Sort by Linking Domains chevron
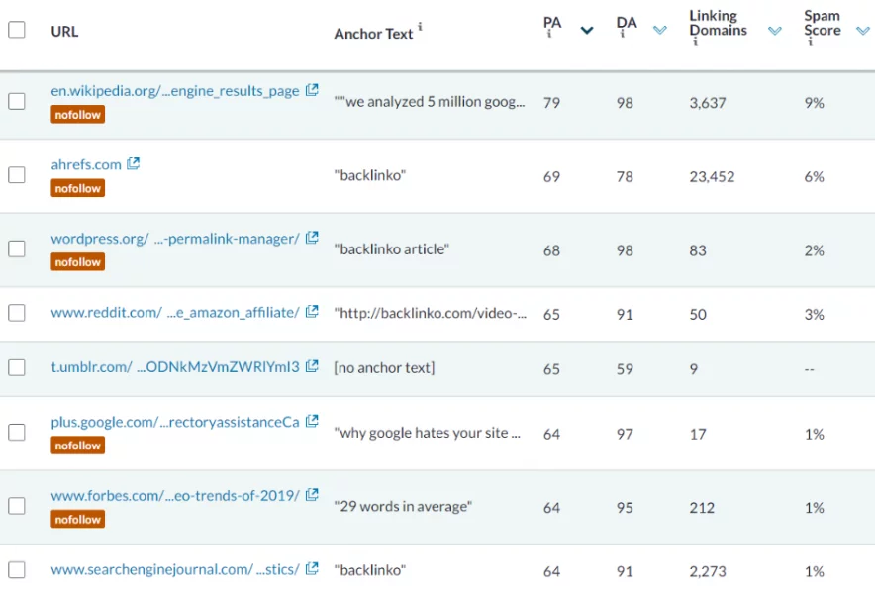The image size is (875, 595). pos(775,30)
